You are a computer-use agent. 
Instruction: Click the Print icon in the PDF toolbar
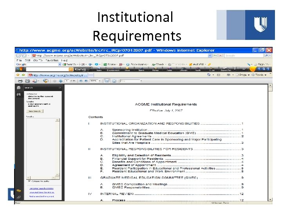pos(20,81)
